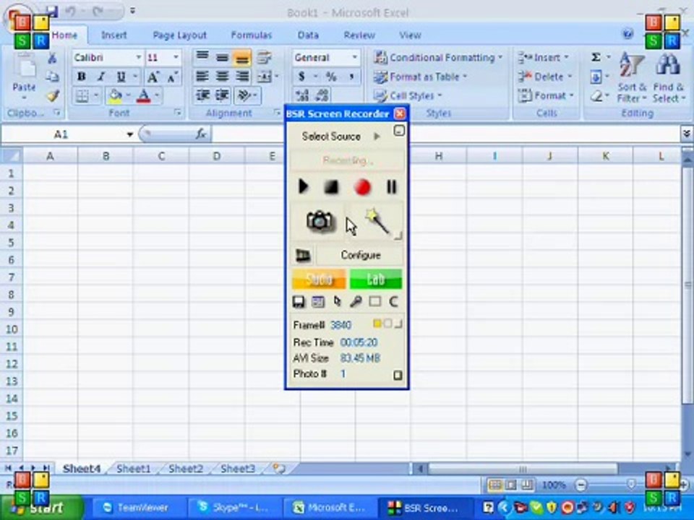The image size is (694, 520).
Task: Toggle the small box beside Photo #
Action: 398,376
